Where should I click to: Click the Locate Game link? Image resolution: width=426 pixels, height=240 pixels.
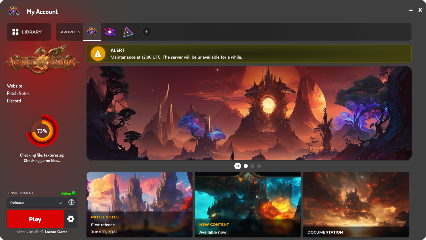(56, 232)
